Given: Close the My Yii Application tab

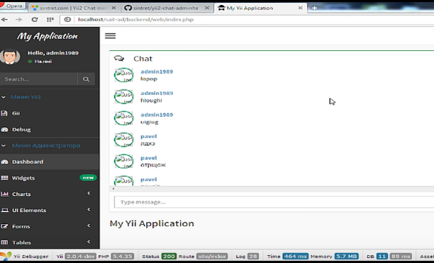Looking at the screenshot, I should pos(300,8).
